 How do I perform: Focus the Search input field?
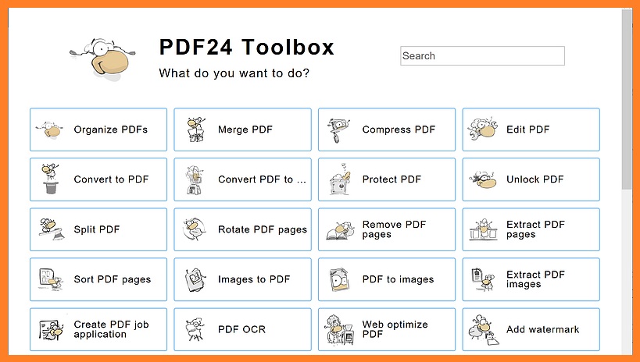(482, 56)
